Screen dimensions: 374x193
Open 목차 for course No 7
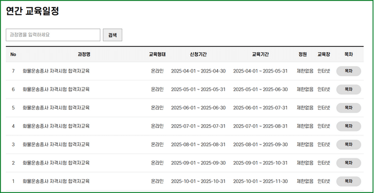[x=348, y=71]
